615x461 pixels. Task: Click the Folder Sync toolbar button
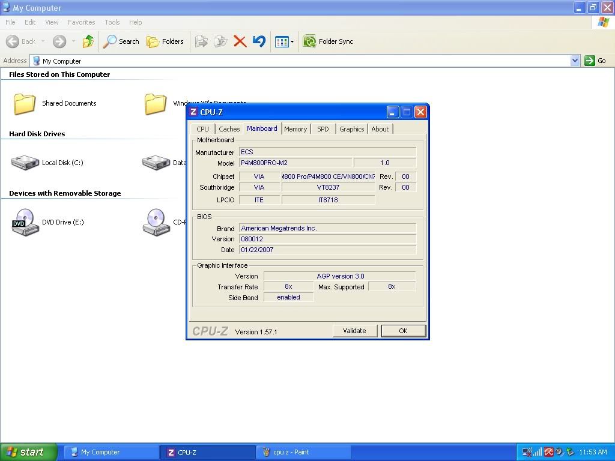[x=328, y=41]
